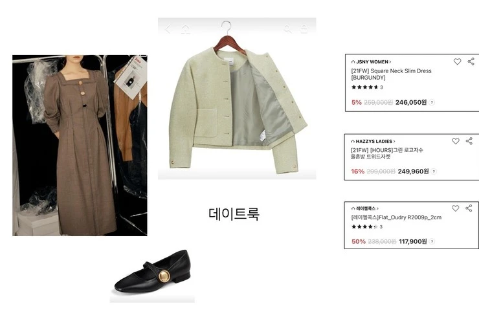Click help icon beside 246,050원 price
479x319 pixels.
click(x=432, y=103)
